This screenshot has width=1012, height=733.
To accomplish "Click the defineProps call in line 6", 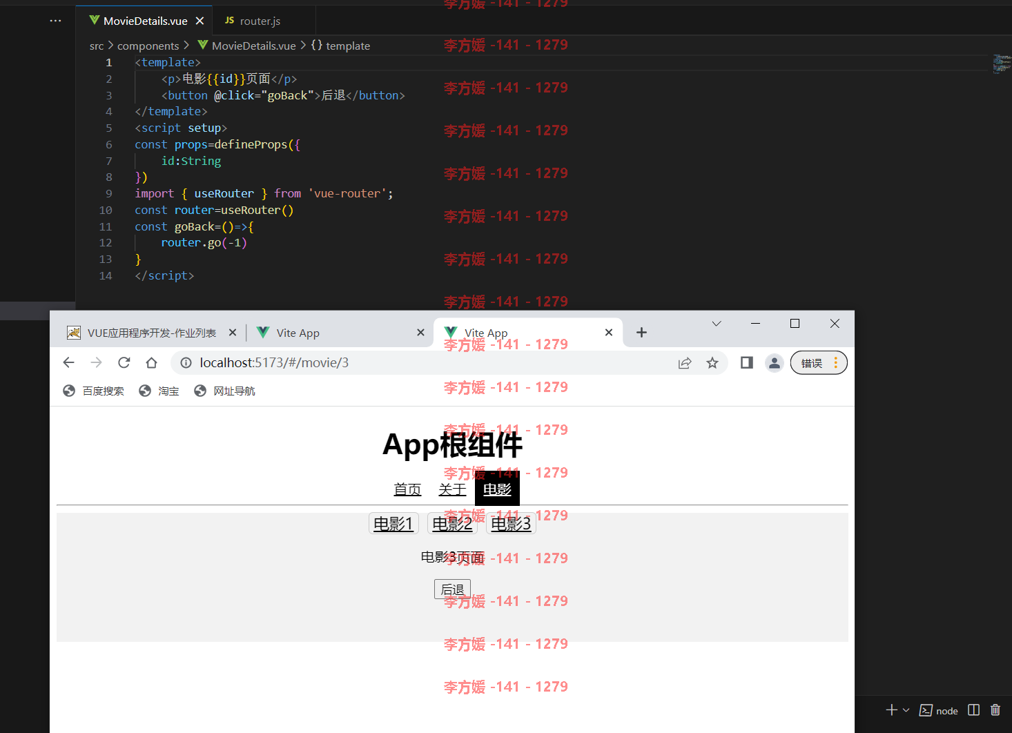I will (251, 145).
